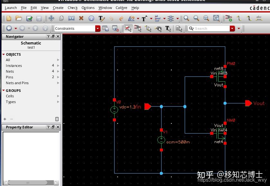
Task: Select the Zoom Out tool
Action: pos(196,18)
